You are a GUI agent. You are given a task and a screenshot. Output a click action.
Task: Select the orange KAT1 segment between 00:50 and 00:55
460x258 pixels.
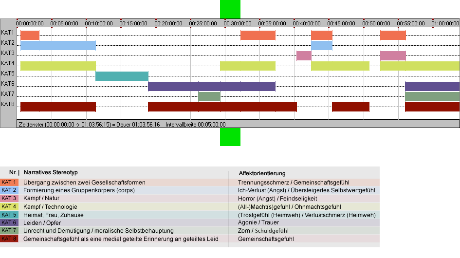pos(393,35)
